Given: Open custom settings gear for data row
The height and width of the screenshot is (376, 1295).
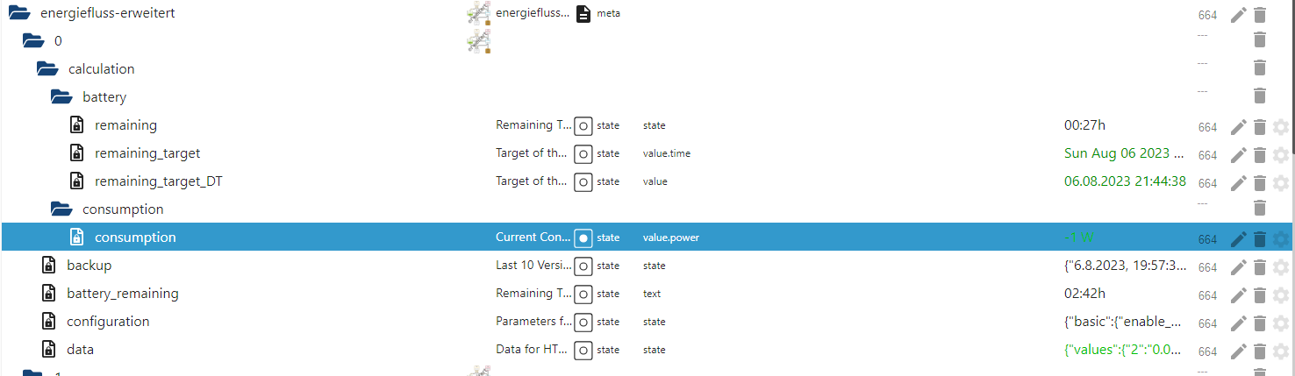Looking at the screenshot, I should pos(1281,351).
